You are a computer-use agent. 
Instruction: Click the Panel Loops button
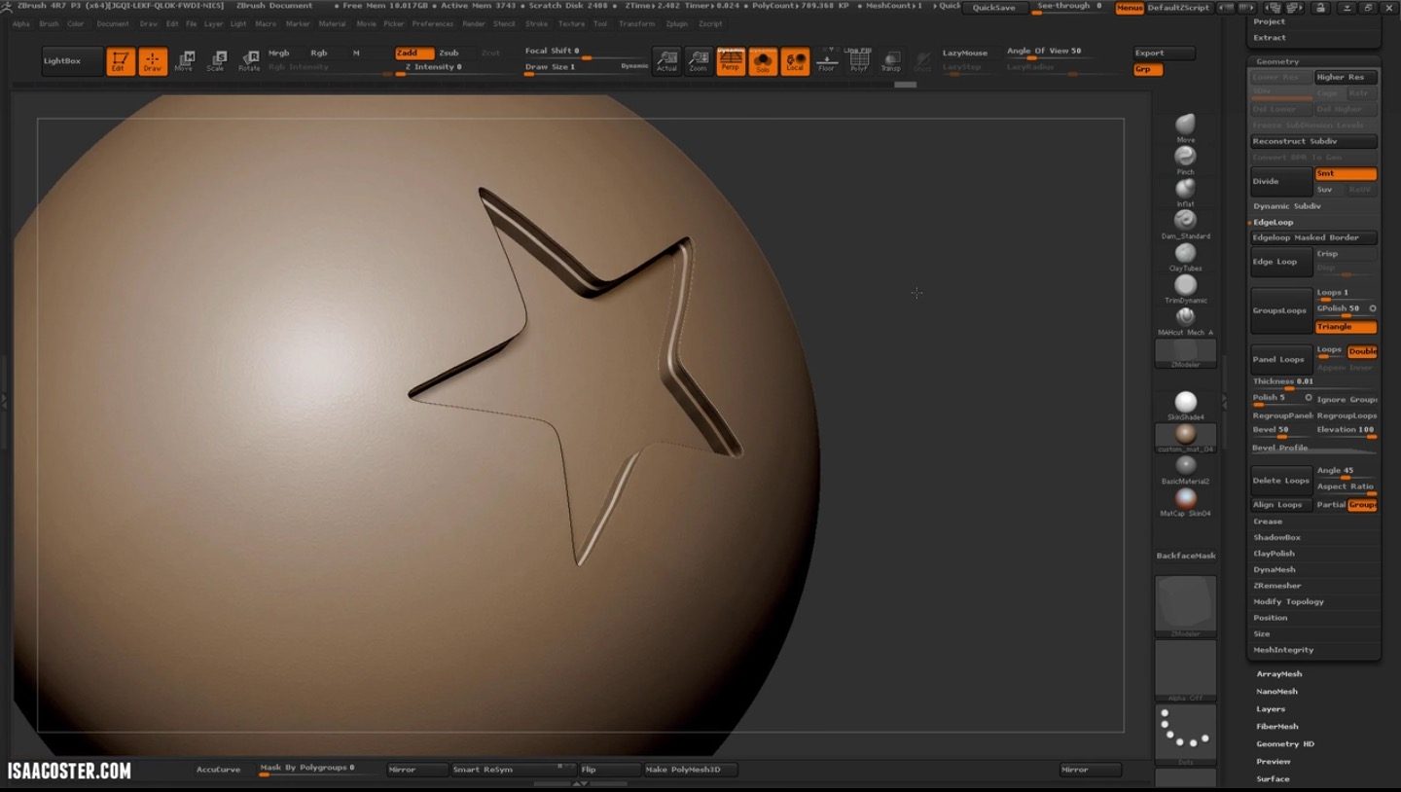[1281, 359]
